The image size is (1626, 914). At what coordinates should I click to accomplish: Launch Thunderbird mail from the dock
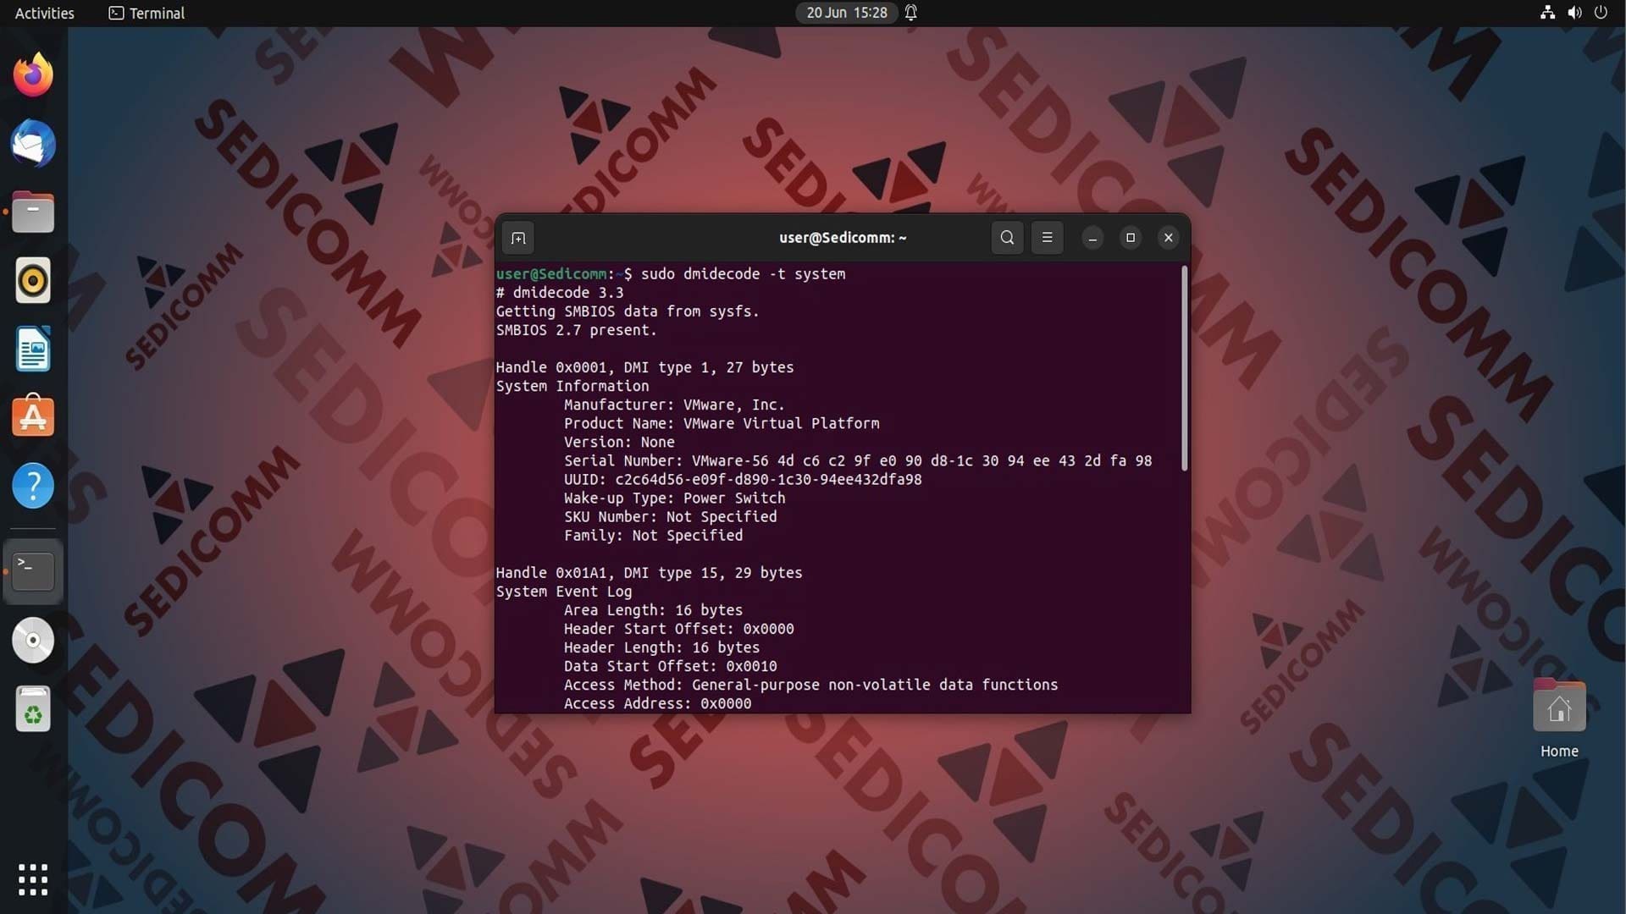click(33, 143)
